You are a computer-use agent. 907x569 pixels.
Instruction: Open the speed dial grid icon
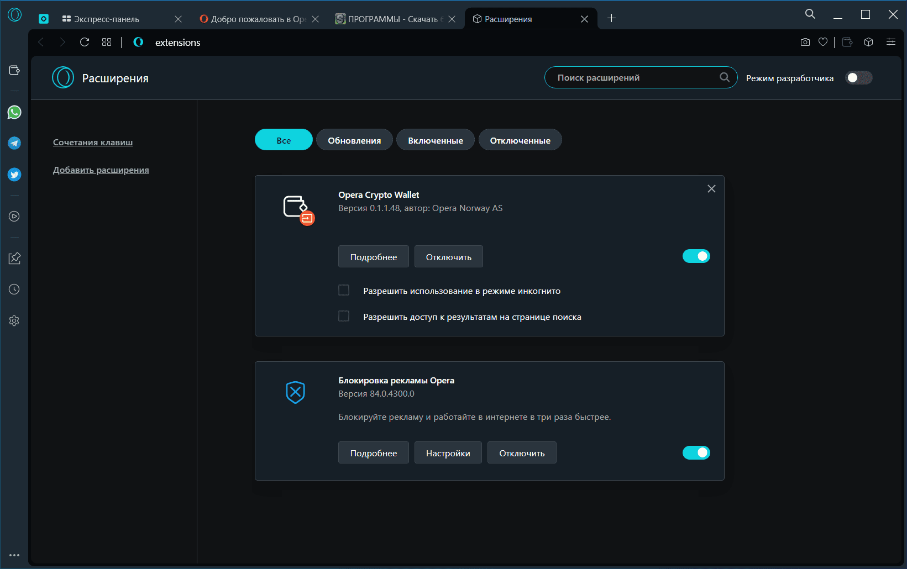[107, 42]
